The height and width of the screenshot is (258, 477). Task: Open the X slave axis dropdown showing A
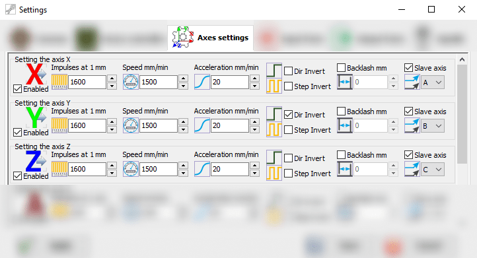pyautogui.click(x=433, y=82)
